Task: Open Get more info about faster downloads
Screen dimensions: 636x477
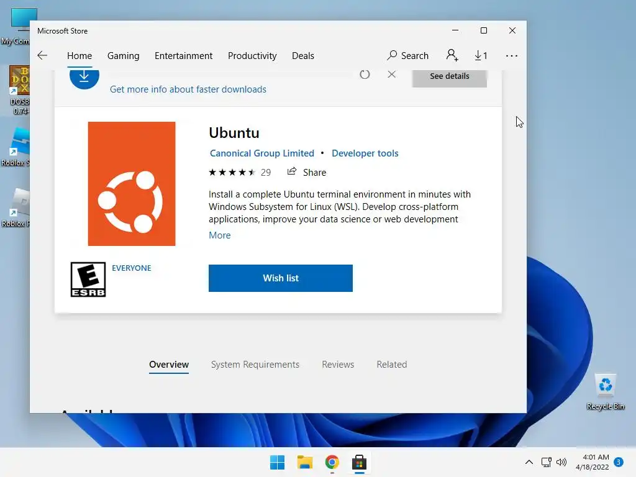Action: click(x=188, y=89)
